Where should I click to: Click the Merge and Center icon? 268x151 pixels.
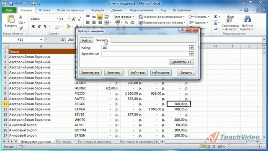[x=106, y=22]
